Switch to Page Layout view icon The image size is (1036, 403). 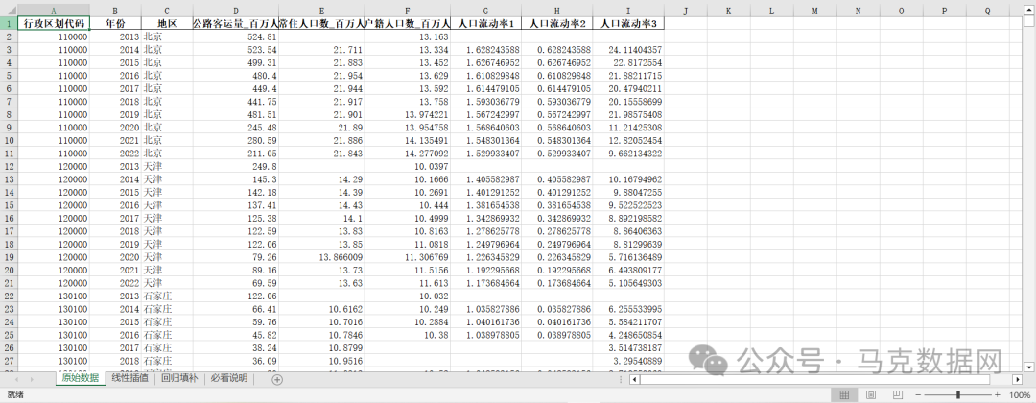click(871, 394)
